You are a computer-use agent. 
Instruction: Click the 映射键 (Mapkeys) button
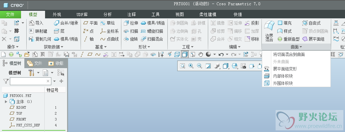pos(38,31)
